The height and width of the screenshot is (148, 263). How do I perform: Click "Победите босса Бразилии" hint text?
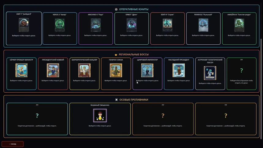click(241, 82)
